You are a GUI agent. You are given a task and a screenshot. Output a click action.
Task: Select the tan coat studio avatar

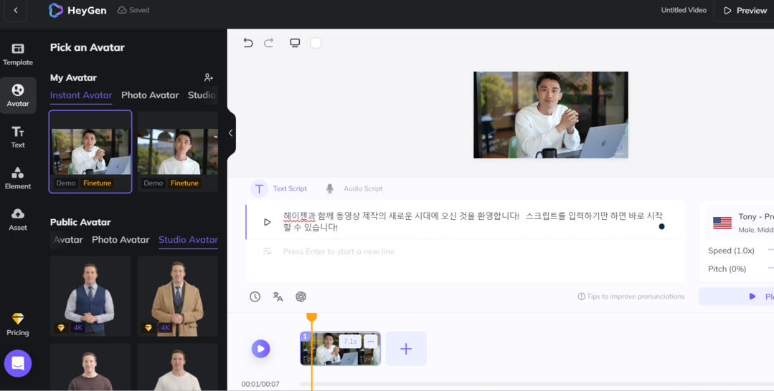tap(178, 296)
